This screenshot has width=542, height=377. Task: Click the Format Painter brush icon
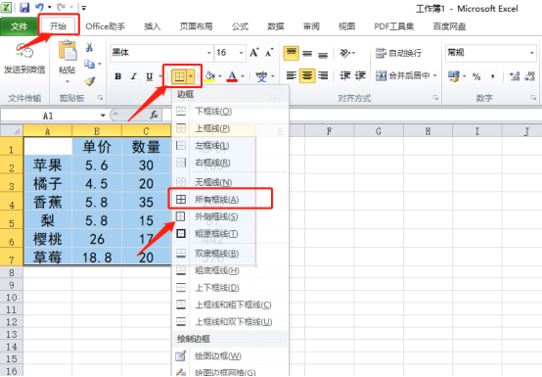point(90,81)
